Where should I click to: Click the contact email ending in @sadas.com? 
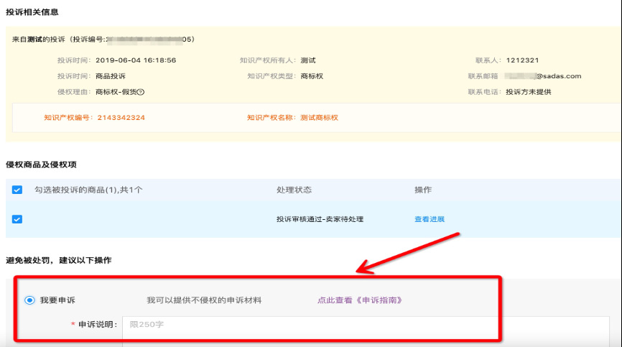[x=542, y=76]
